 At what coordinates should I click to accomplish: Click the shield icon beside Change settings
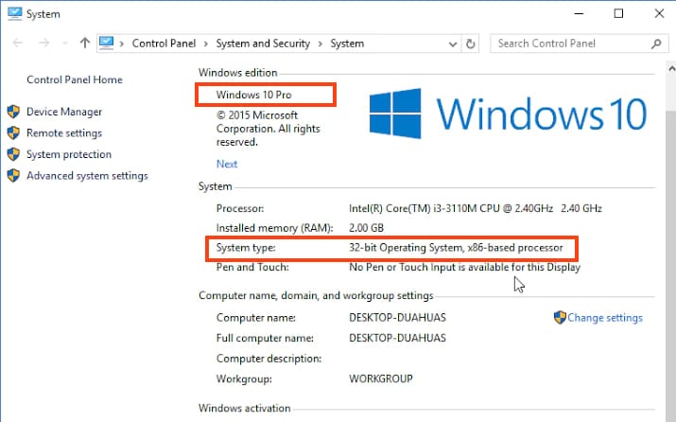tap(560, 318)
